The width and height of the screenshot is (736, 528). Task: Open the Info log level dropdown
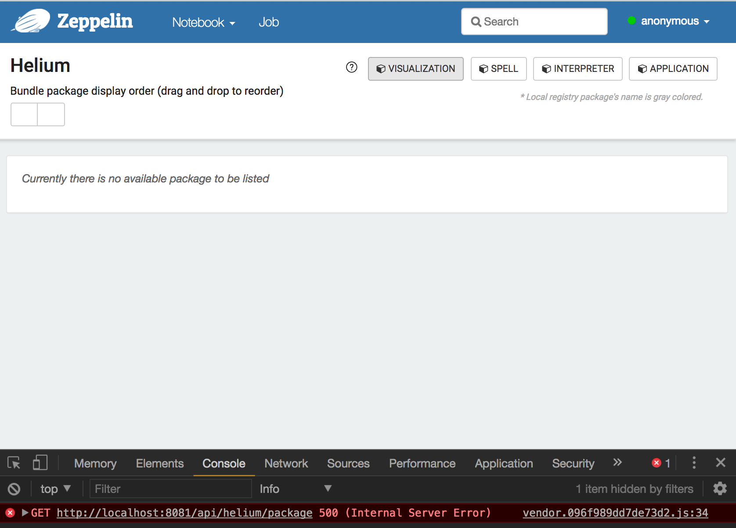click(x=296, y=489)
